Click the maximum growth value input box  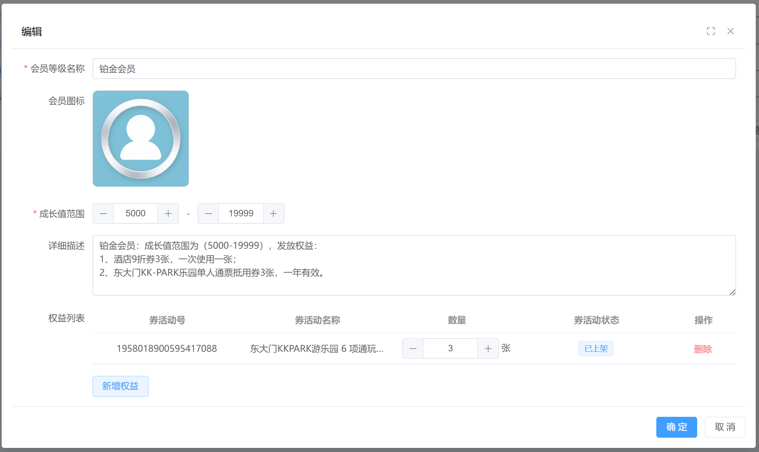(x=241, y=214)
